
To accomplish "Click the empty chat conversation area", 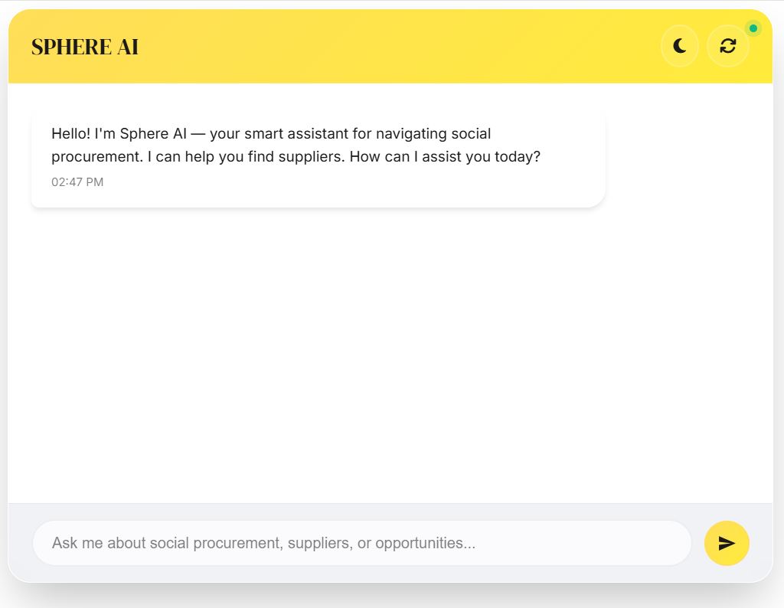I will point(390,352).
